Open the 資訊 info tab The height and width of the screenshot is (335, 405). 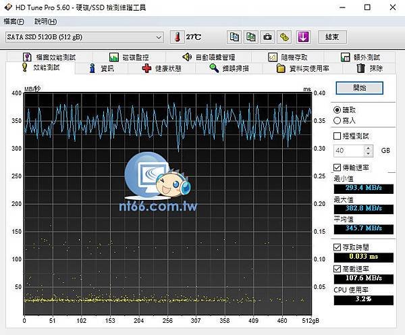tap(102, 68)
